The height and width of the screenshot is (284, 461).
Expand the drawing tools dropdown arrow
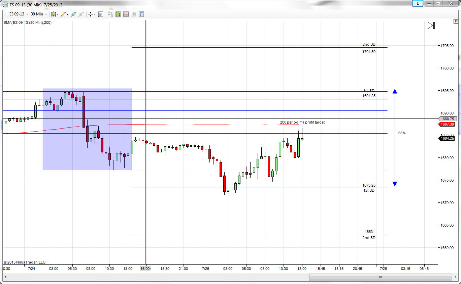pos(68,14)
